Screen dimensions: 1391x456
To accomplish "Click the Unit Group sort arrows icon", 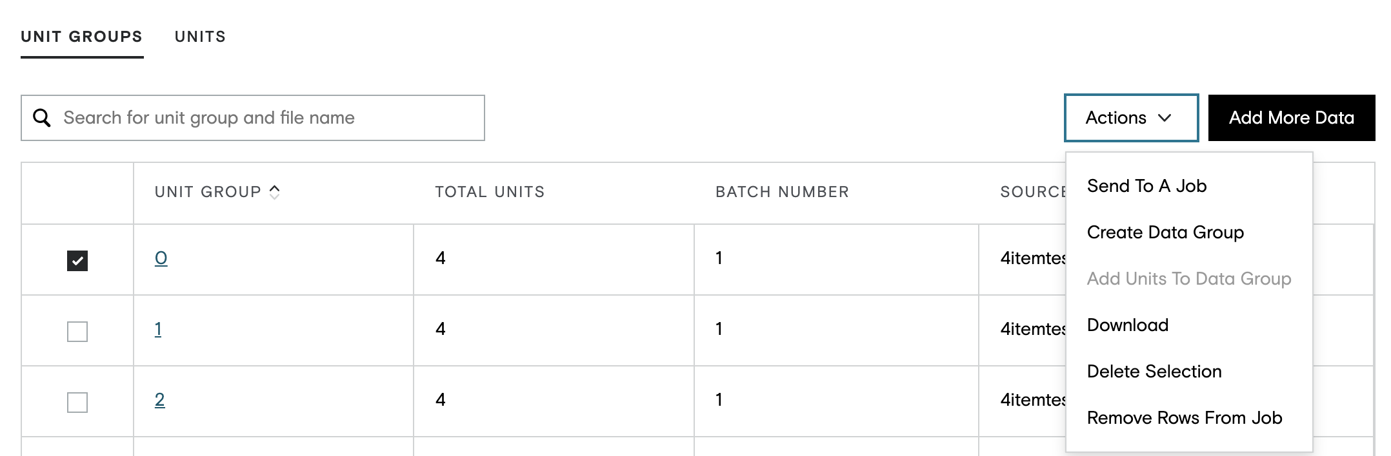I will (275, 192).
